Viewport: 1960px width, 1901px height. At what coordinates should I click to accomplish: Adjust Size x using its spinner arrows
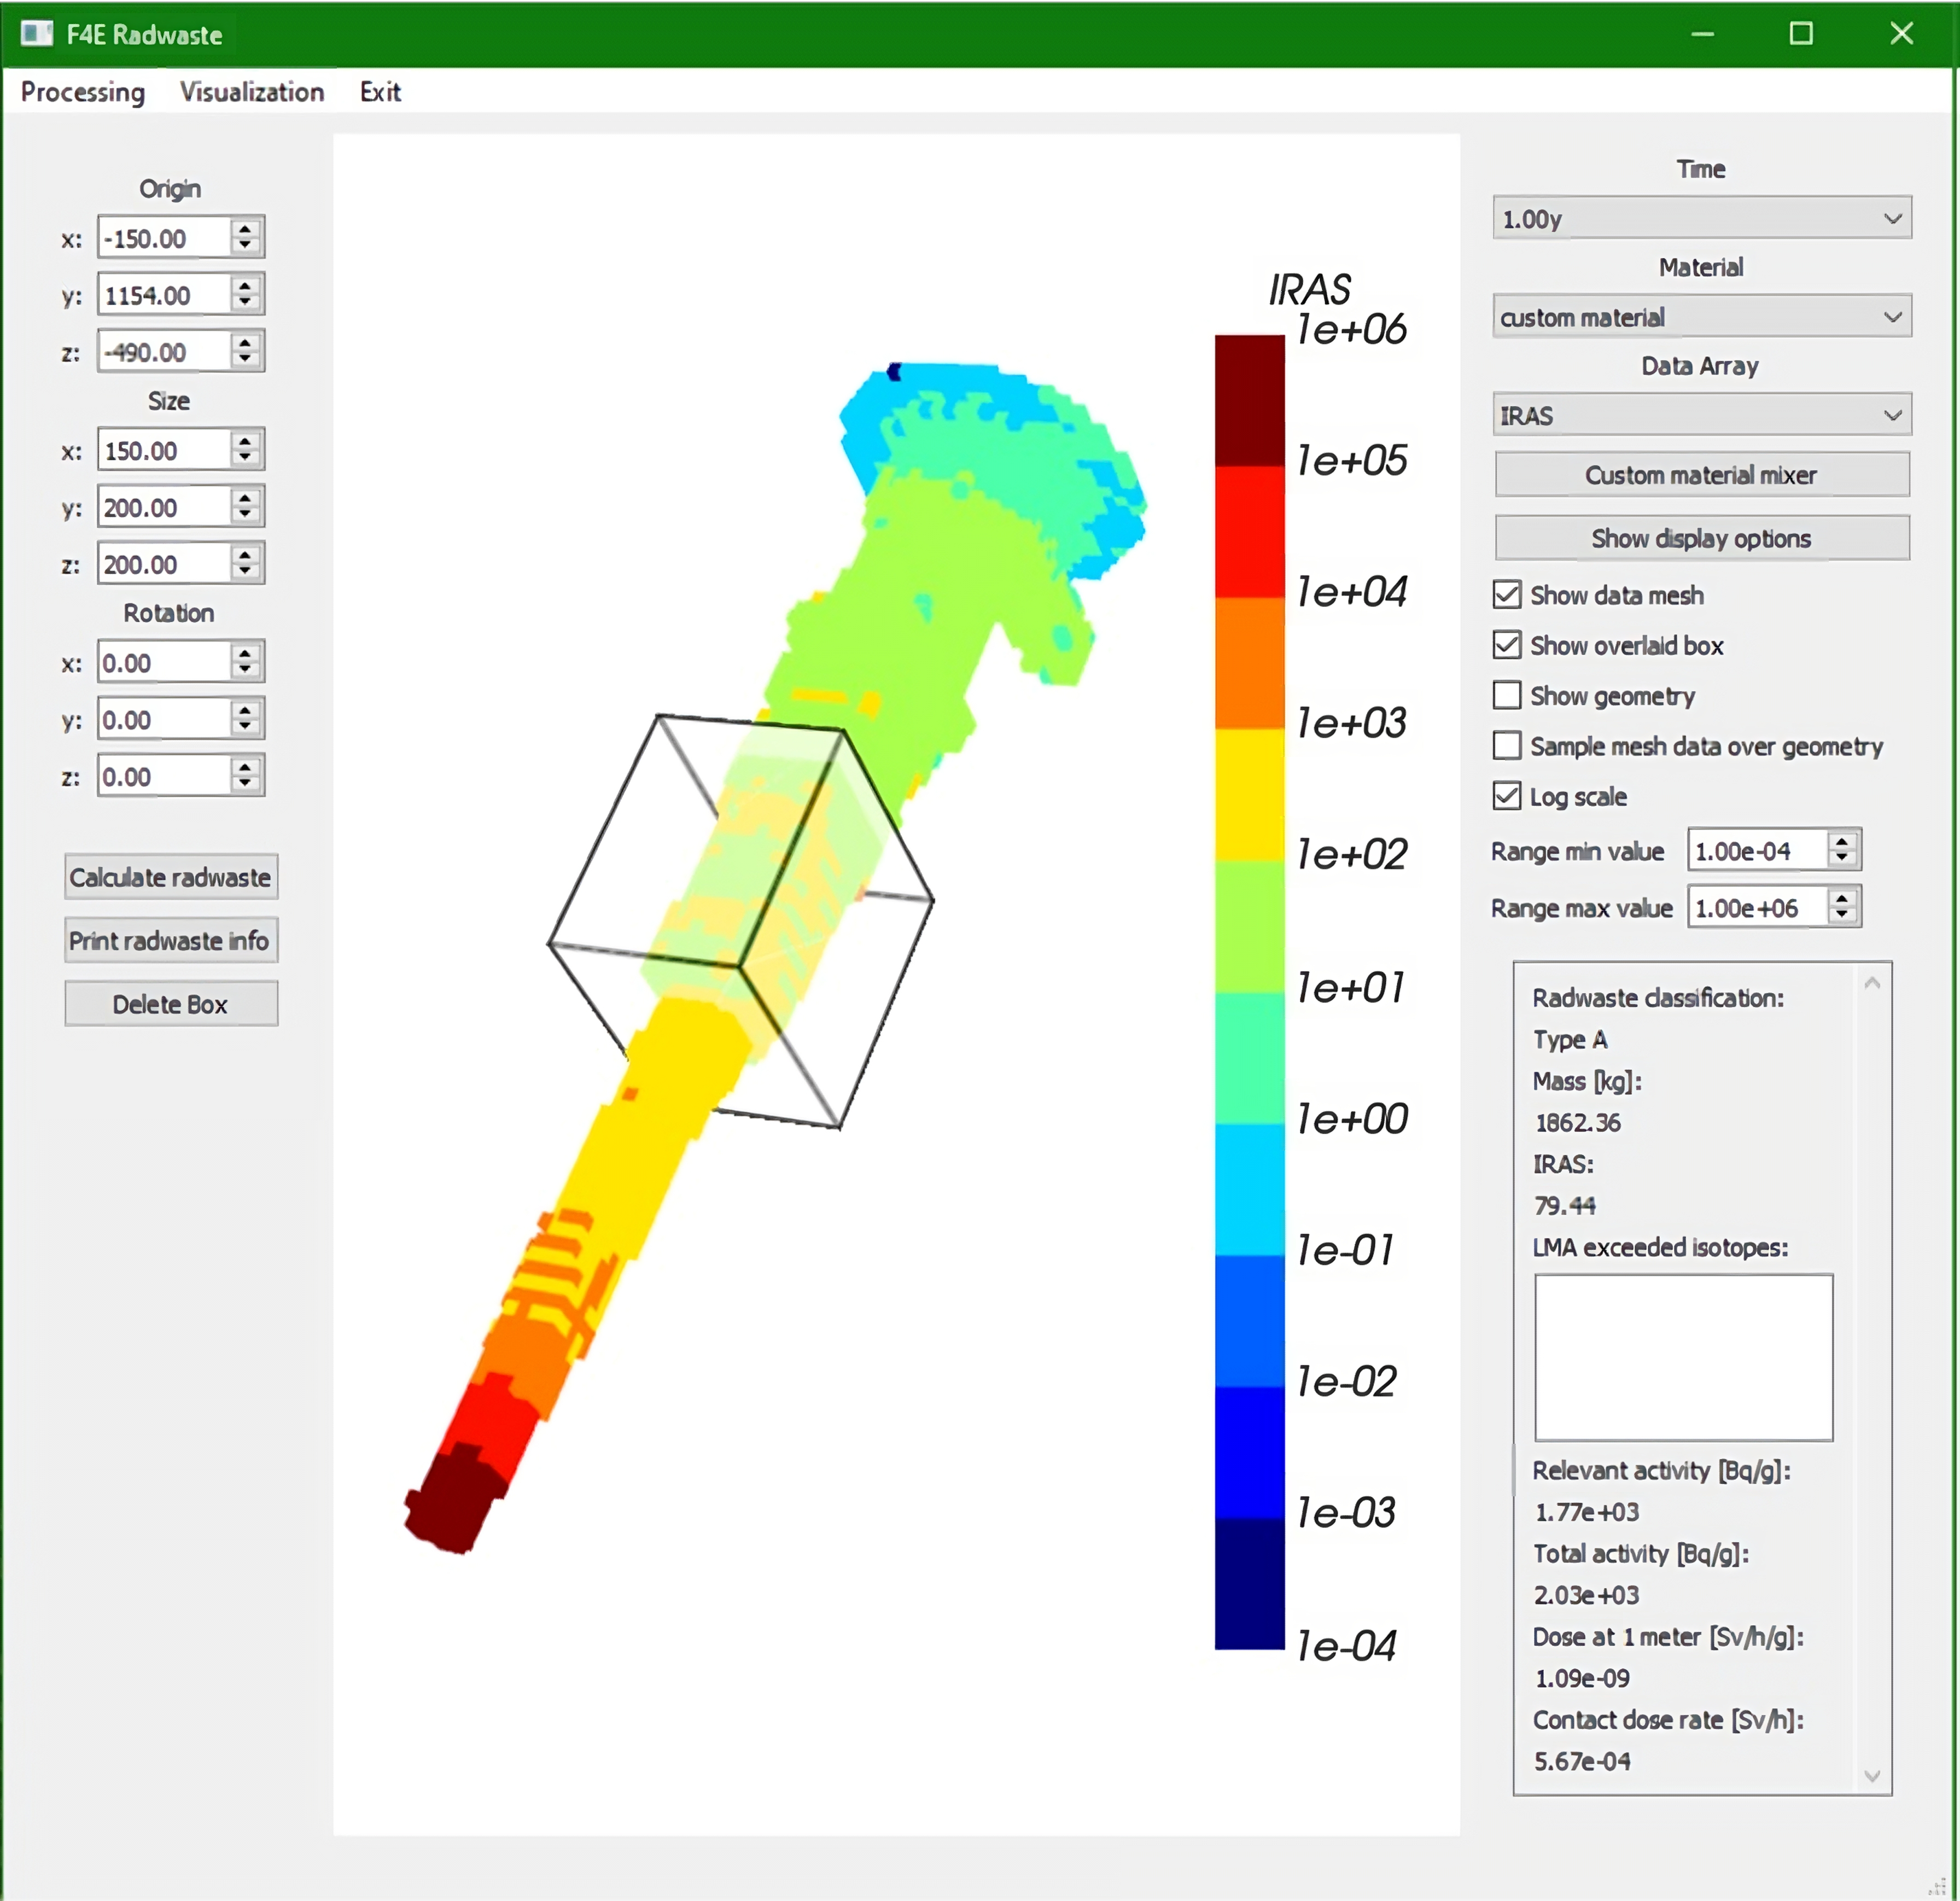(246, 450)
